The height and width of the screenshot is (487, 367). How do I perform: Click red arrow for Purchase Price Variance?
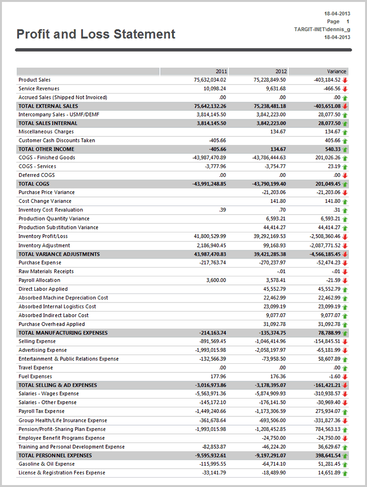click(x=345, y=193)
